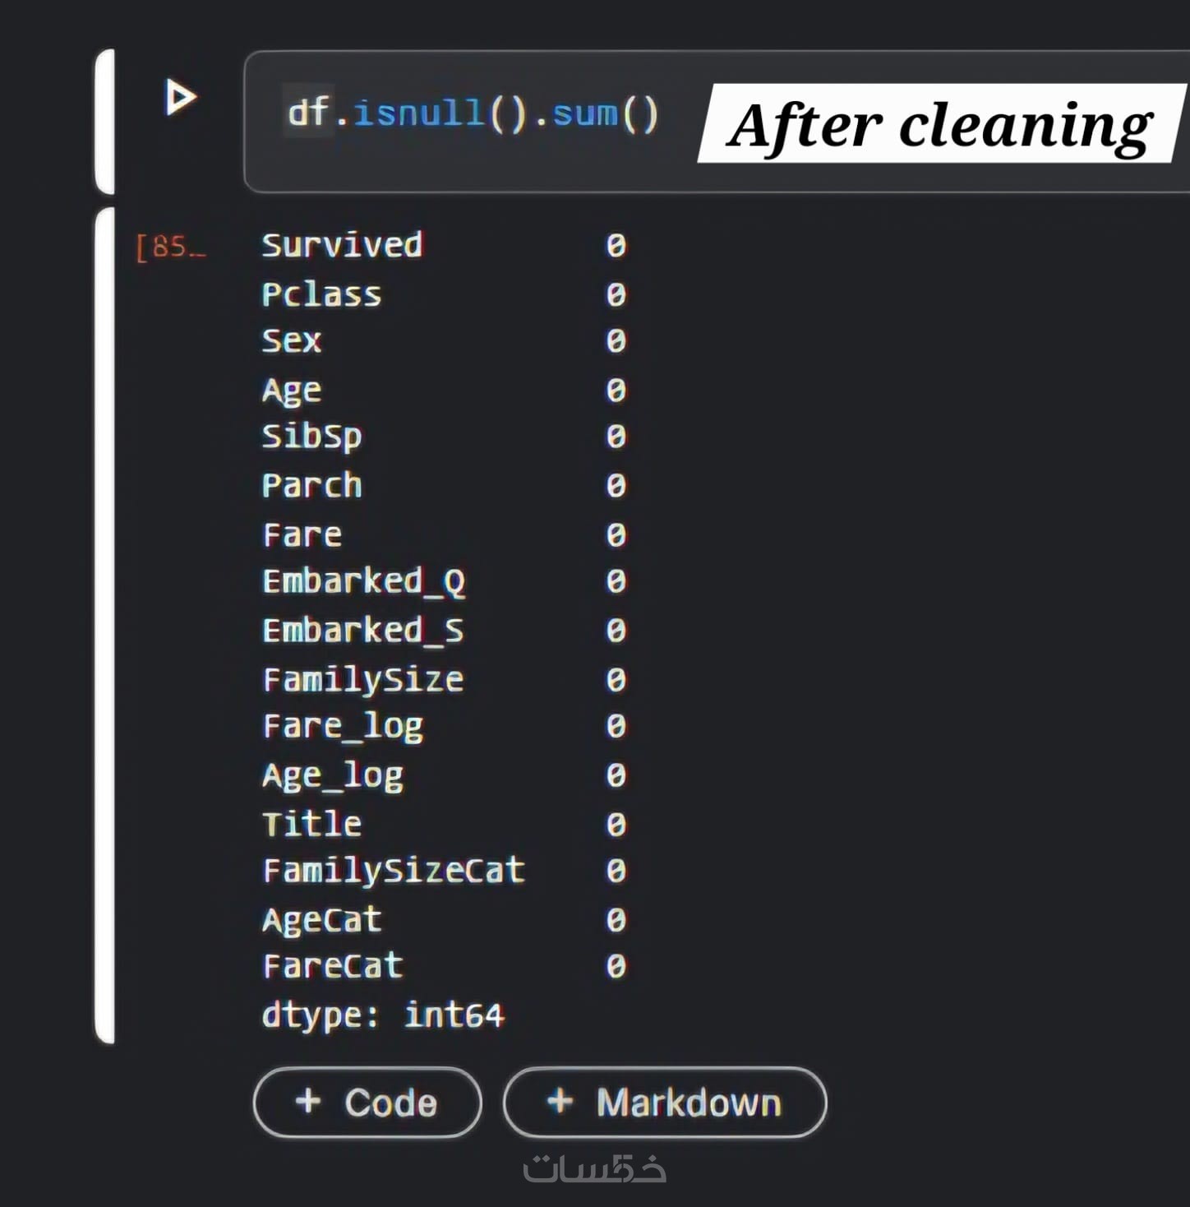The width and height of the screenshot is (1190, 1207).
Task: Click the zero count beside FareCat
Action: tap(616, 965)
